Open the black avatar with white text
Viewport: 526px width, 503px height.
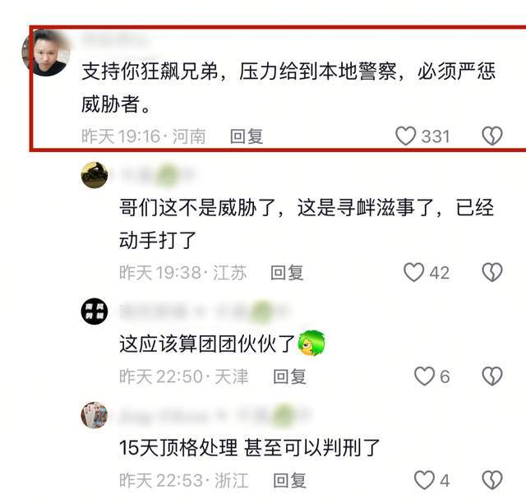click(x=95, y=311)
